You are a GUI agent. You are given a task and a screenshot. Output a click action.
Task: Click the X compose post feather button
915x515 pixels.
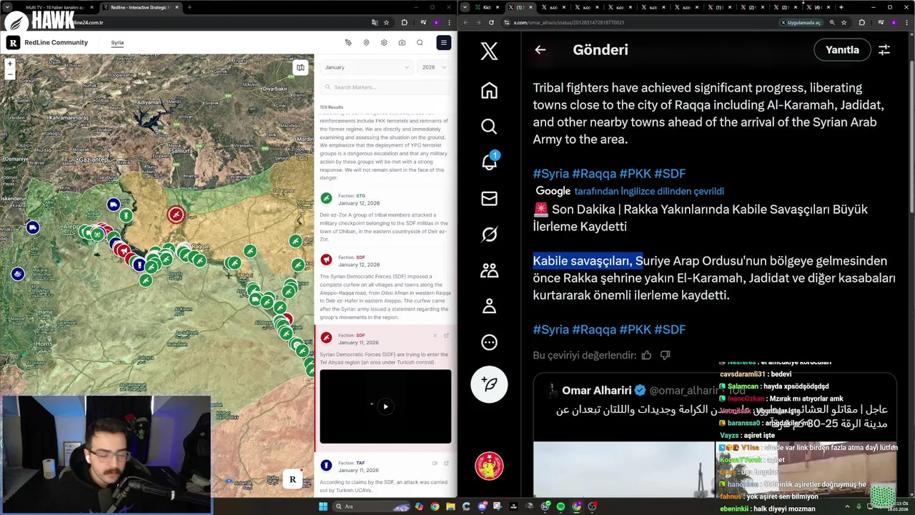coord(490,384)
